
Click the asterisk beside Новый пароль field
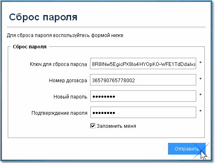coord(200,95)
